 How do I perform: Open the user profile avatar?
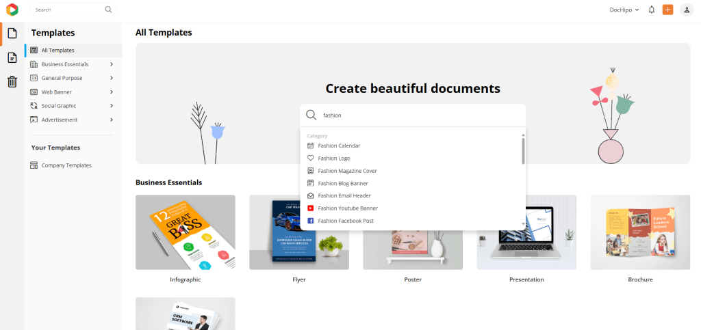click(687, 10)
